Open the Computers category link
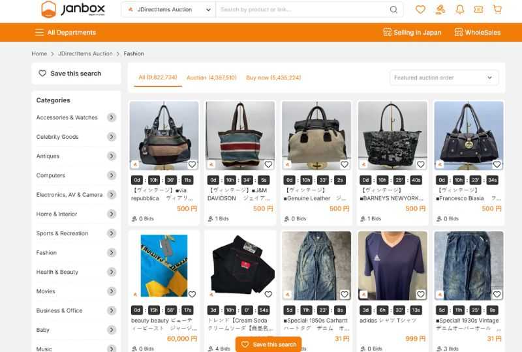 click(51, 175)
